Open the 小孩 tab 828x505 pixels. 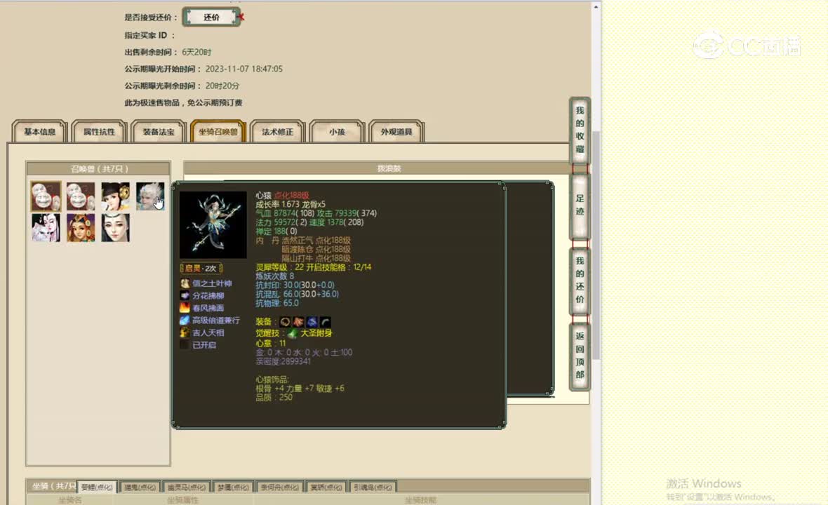[x=337, y=131]
